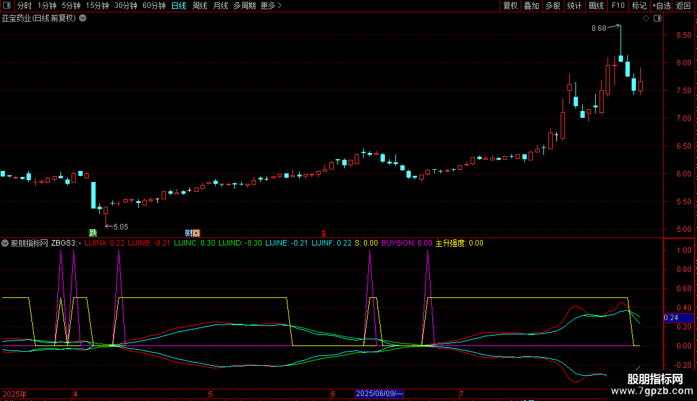Click the LIJINB: -0.21 indicator value
The width and height of the screenshot is (697, 401).
149,243
